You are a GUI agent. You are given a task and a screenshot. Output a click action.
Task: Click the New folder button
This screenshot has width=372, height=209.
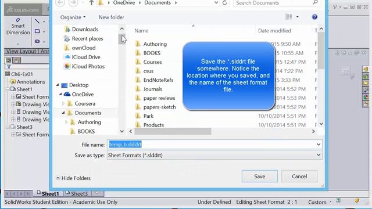pos(111,17)
